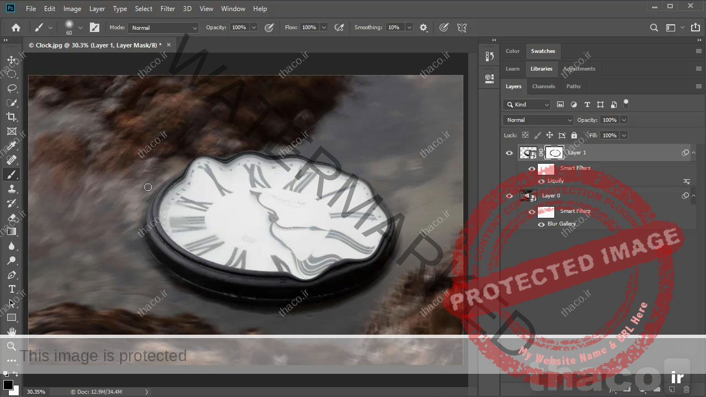Switch to the Learn tab
The height and width of the screenshot is (397, 706).
click(512, 68)
